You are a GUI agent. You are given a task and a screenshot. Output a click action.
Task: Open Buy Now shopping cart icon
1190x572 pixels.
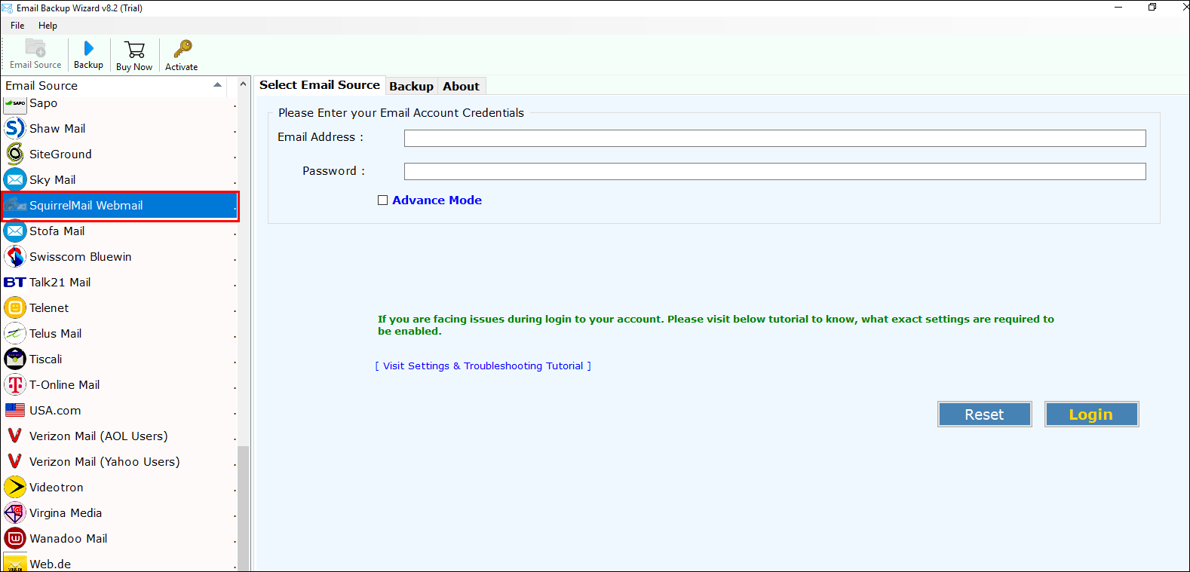click(x=135, y=50)
